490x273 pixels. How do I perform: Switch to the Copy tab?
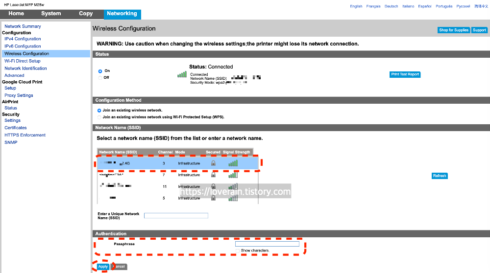[86, 13]
